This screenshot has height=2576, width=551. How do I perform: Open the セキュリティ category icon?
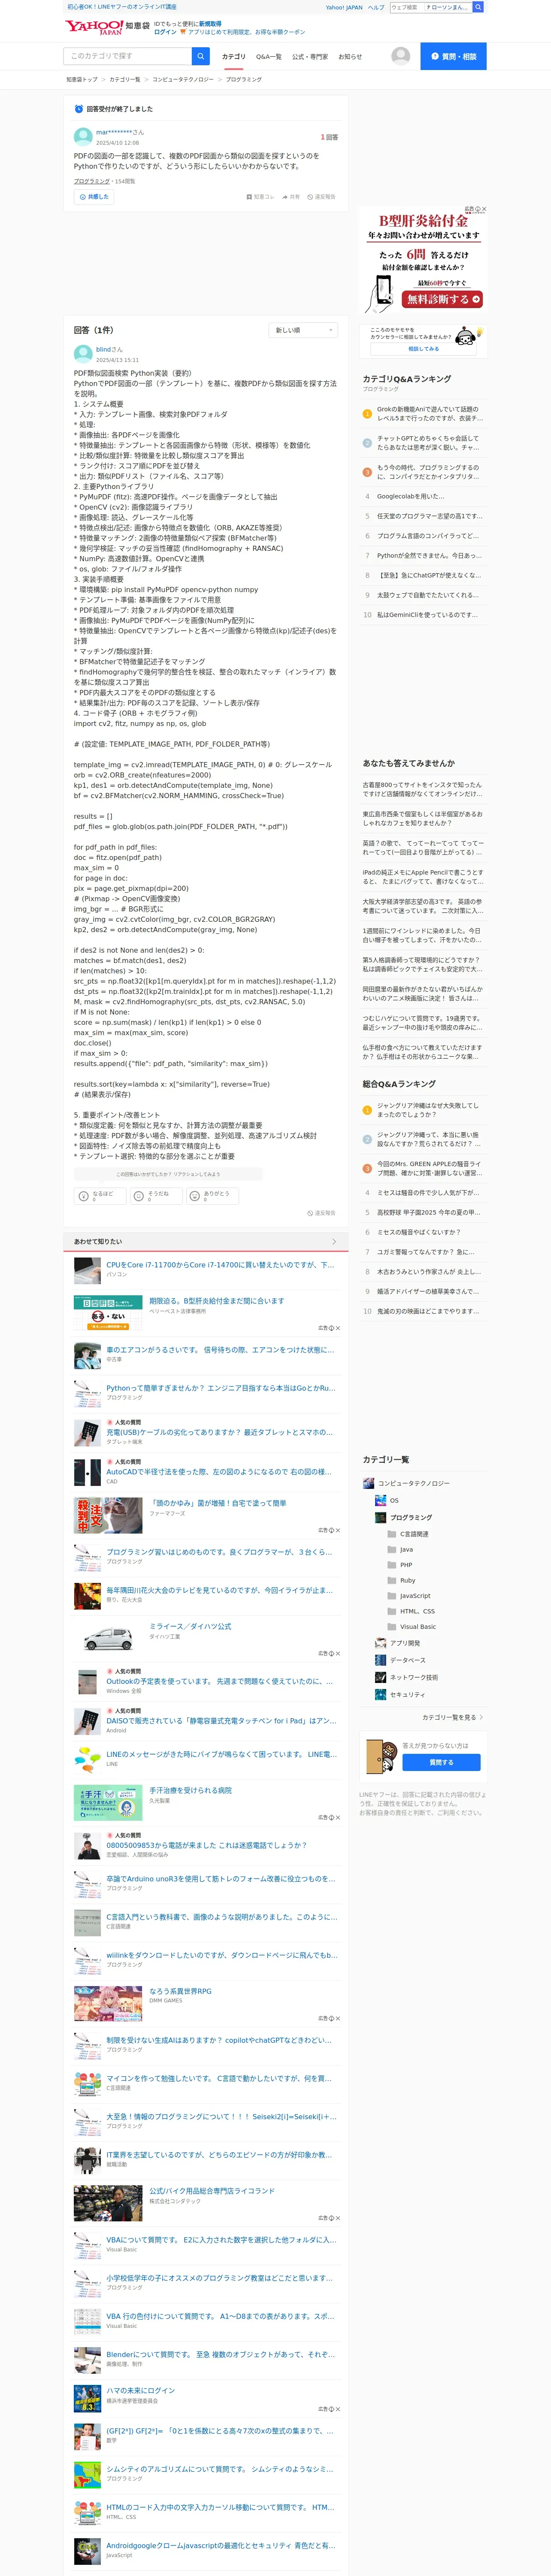coord(380,1694)
